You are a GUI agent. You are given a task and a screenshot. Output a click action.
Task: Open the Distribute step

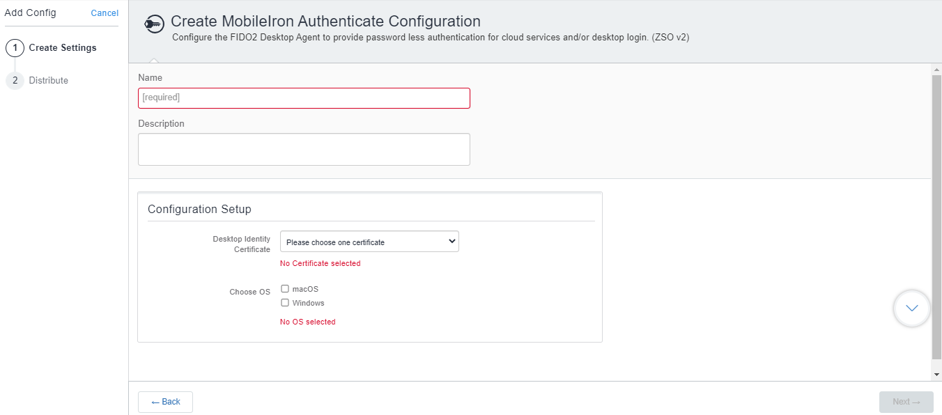49,81
